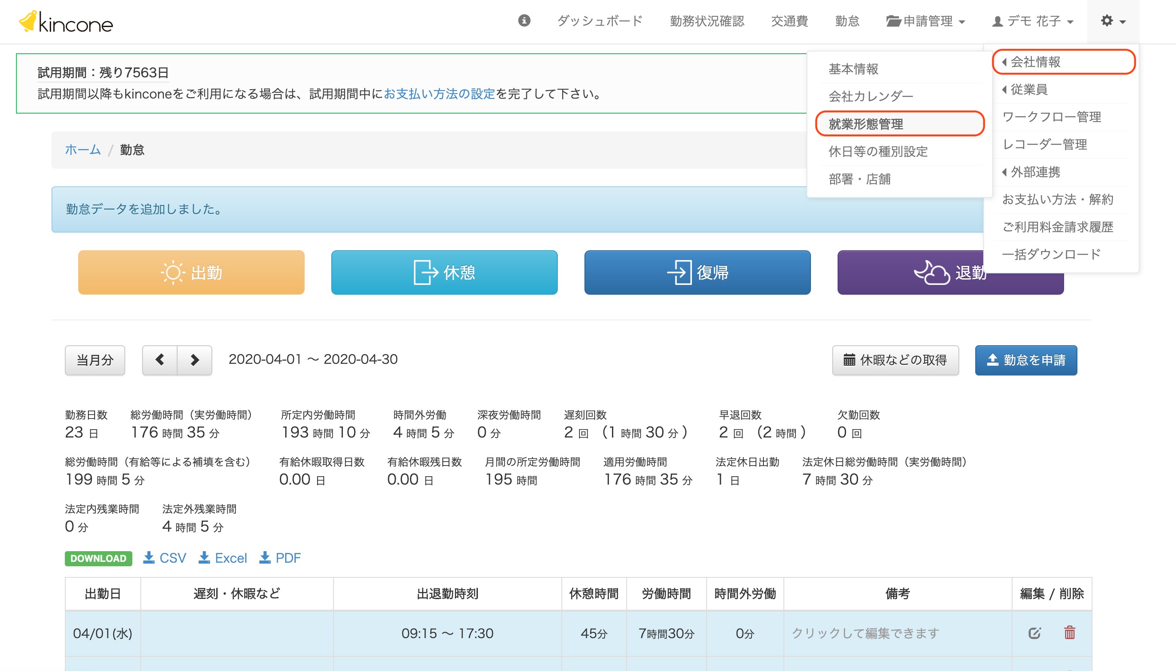Image resolution: width=1176 pixels, height=671 pixels.
Task: Open お支払い方法の設定 link
Action: pyautogui.click(x=439, y=94)
